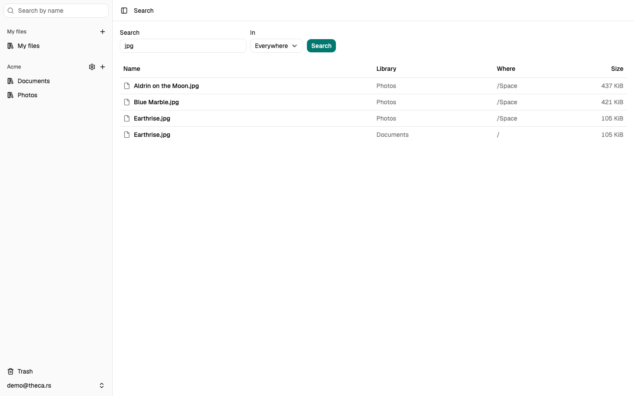Click the My files library icon
The width and height of the screenshot is (634, 396).
pyautogui.click(x=11, y=46)
